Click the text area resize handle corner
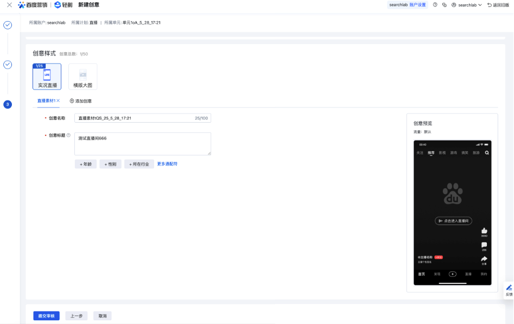514x324 pixels. click(x=209, y=153)
